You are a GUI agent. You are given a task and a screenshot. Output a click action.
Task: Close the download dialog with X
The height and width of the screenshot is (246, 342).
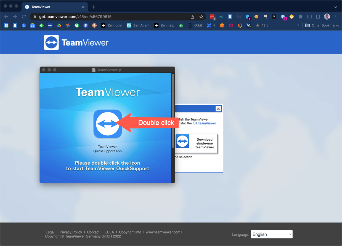(218, 109)
